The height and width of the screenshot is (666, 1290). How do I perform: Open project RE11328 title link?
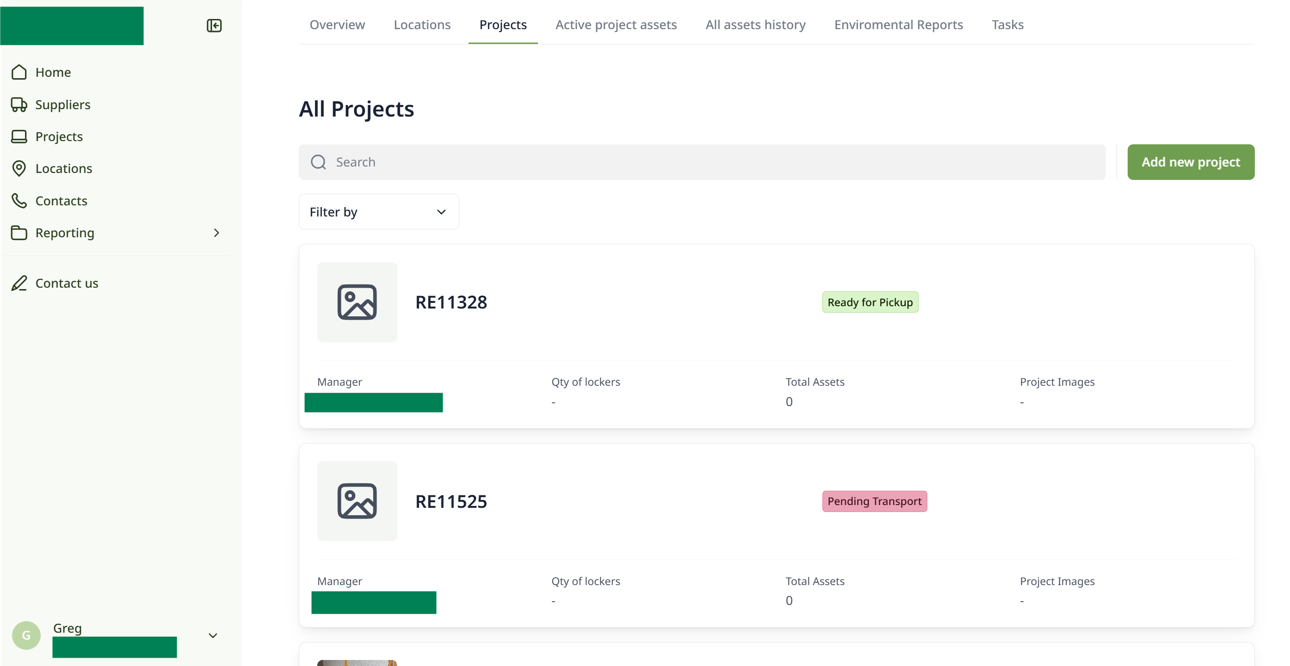pos(451,302)
